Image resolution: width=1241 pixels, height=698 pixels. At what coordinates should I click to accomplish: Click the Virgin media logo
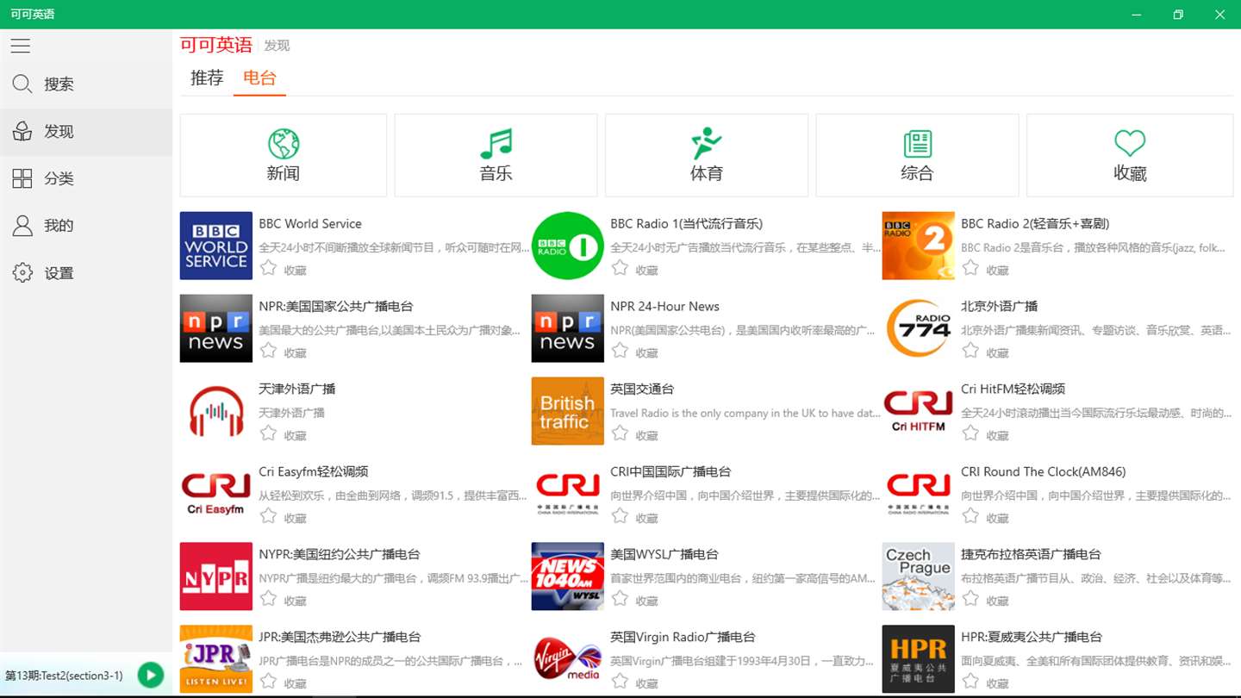click(568, 659)
